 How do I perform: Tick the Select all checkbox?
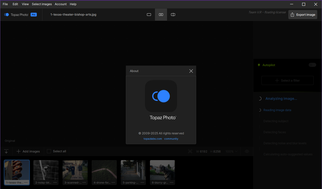pyautogui.click(x=49, y=151)
